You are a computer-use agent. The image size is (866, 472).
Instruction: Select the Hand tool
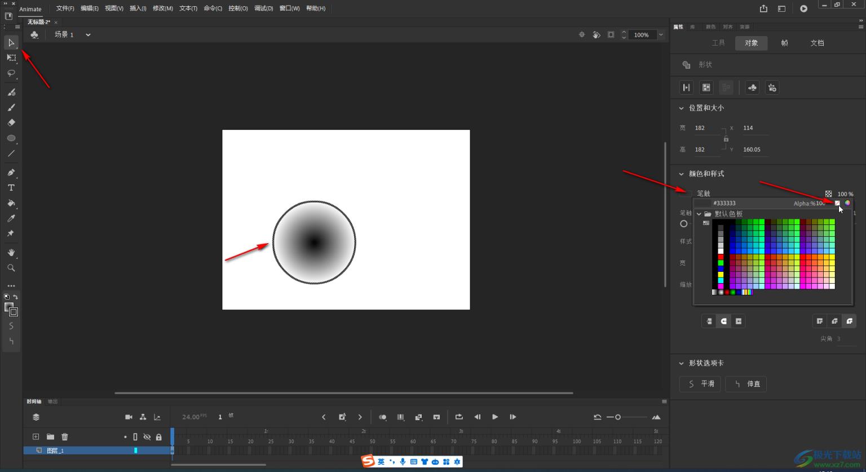(x=11, y=253)
